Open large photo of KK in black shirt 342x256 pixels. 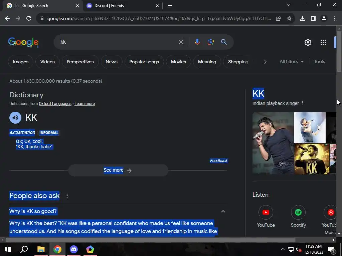273,143
